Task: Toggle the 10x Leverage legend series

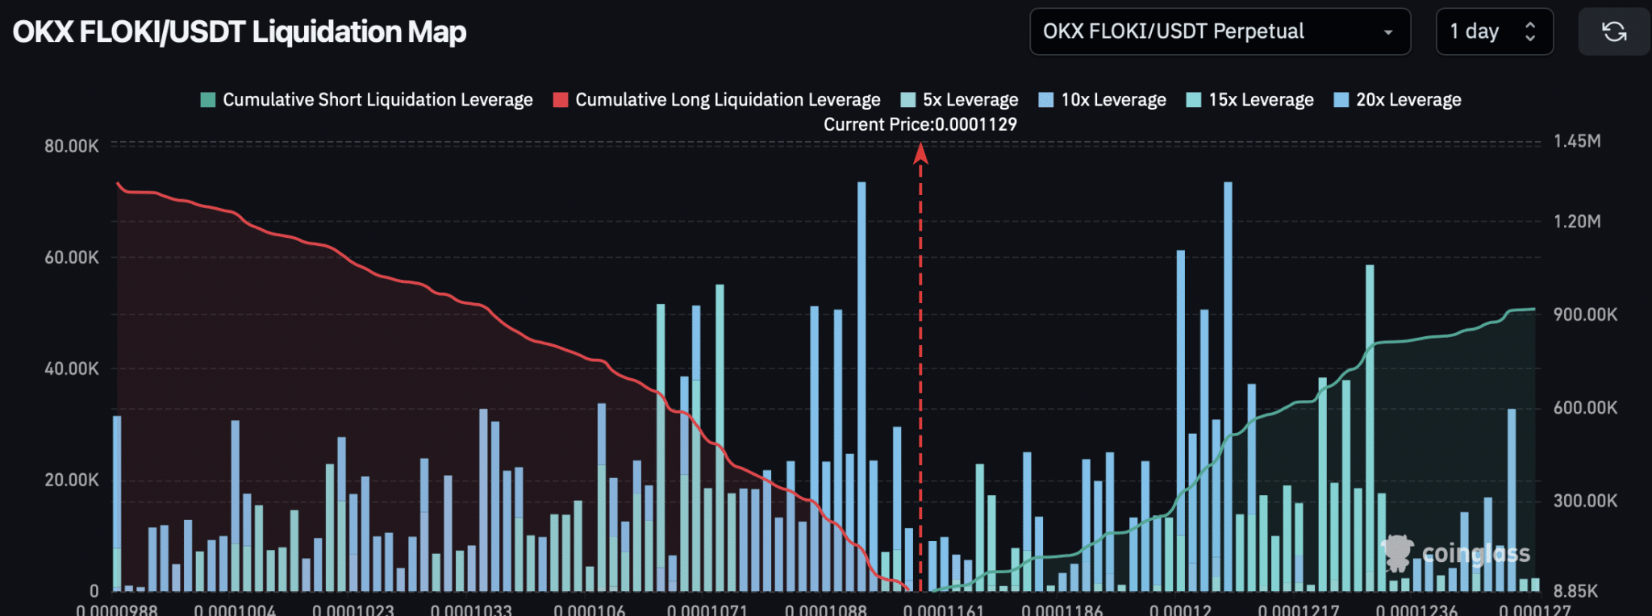Action: 1103,100
